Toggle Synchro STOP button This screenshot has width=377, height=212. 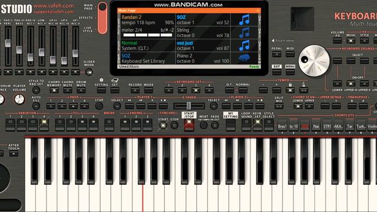tap(174, 125)
